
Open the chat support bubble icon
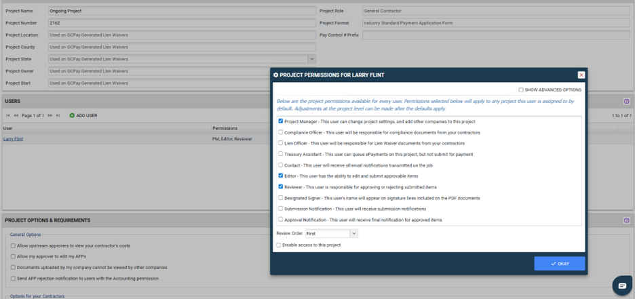tap(622, 285)
